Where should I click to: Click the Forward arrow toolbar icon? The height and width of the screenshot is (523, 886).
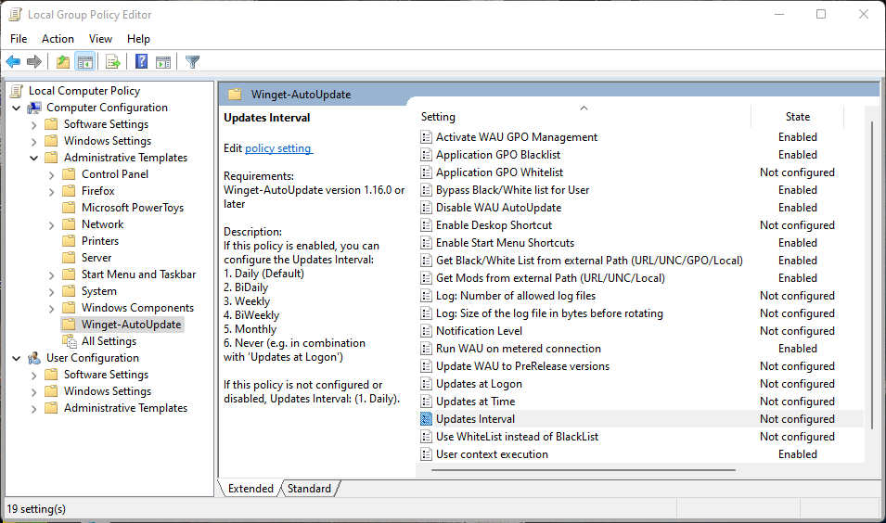(x=34, y=61)
